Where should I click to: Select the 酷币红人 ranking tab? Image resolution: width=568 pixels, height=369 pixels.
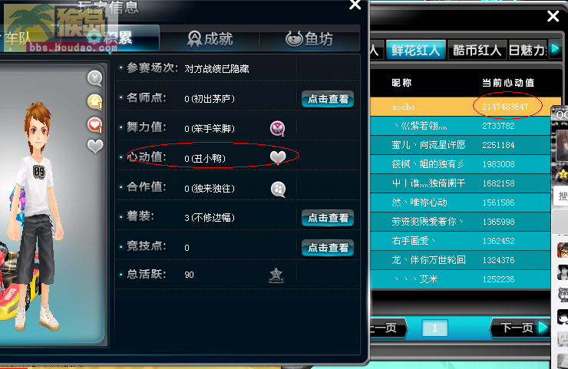477,50
